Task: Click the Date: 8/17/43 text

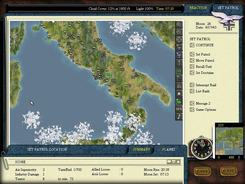Action: coord(206,27)
